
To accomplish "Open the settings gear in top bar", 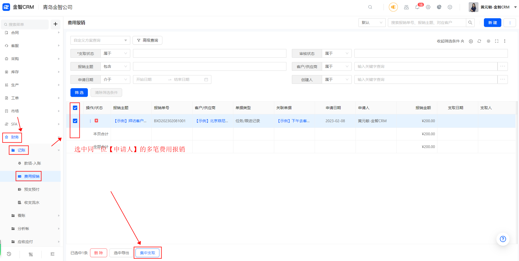I will 428,7.
